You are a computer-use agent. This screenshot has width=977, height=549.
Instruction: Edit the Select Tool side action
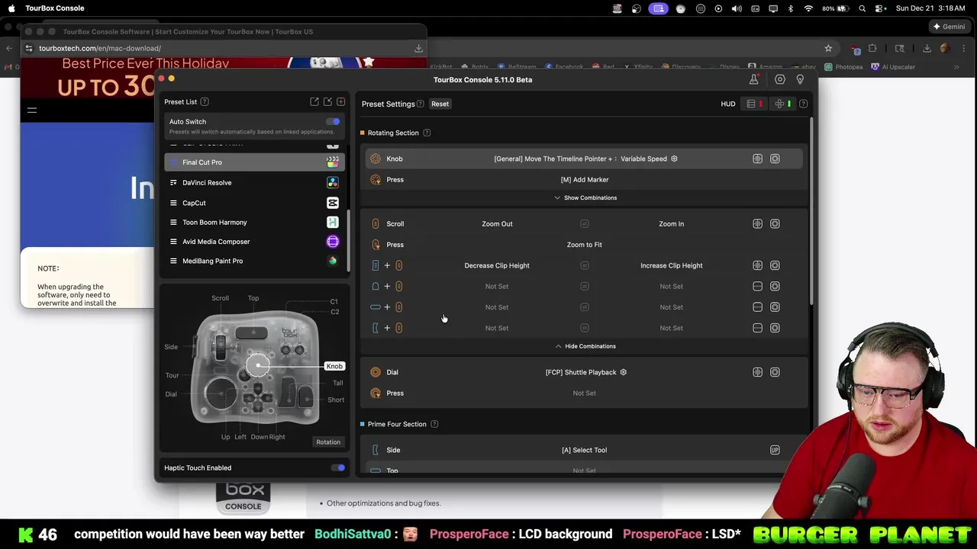585,450
